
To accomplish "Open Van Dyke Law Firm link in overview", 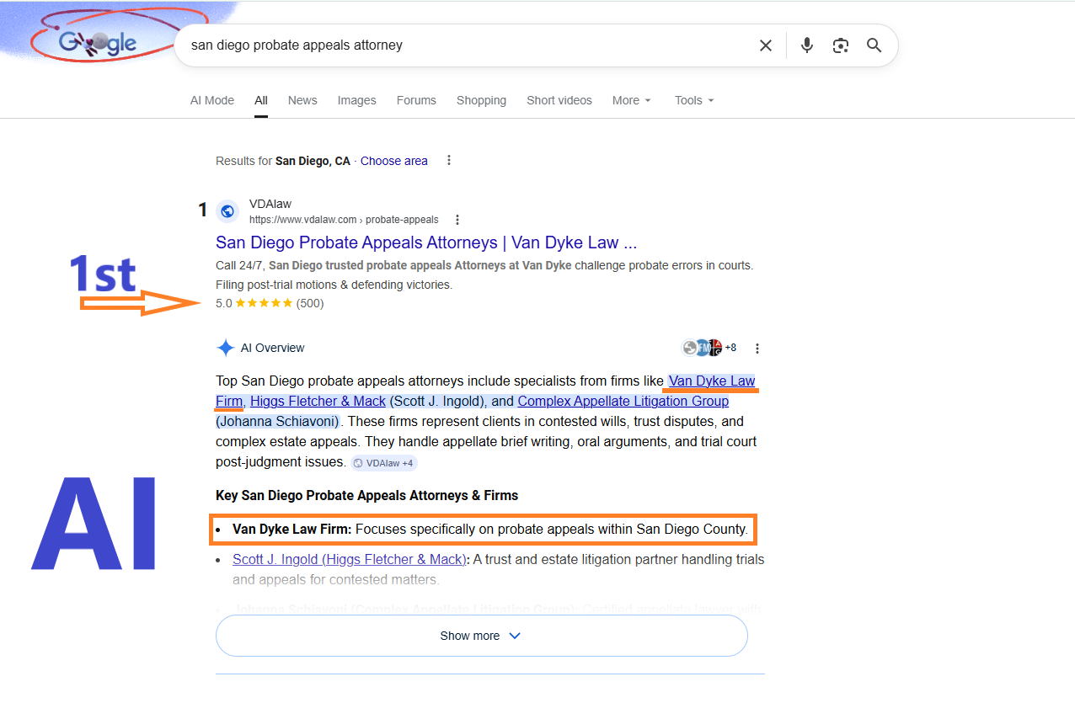I will click(712, 381).
